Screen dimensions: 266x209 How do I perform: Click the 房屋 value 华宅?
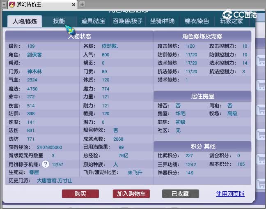click(x=181, y=114)
